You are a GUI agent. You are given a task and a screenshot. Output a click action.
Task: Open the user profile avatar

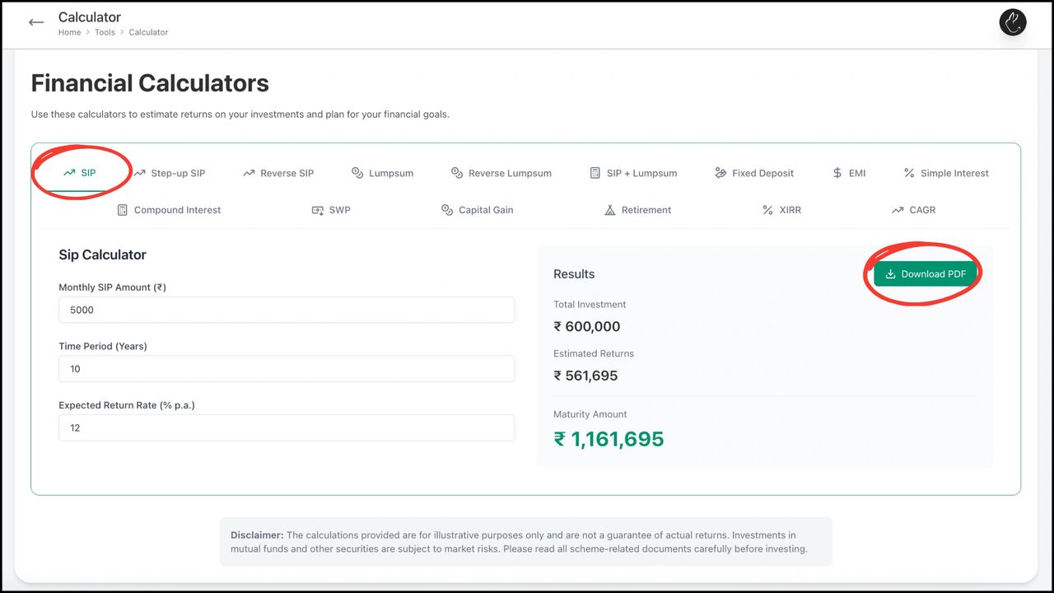(1013, 22)
